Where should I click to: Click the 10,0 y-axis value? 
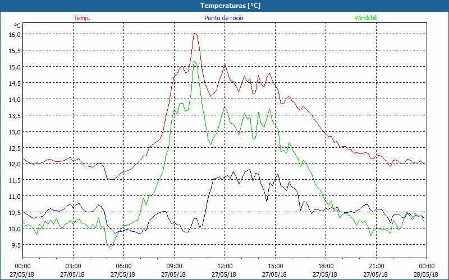click(x=15, y=230)
